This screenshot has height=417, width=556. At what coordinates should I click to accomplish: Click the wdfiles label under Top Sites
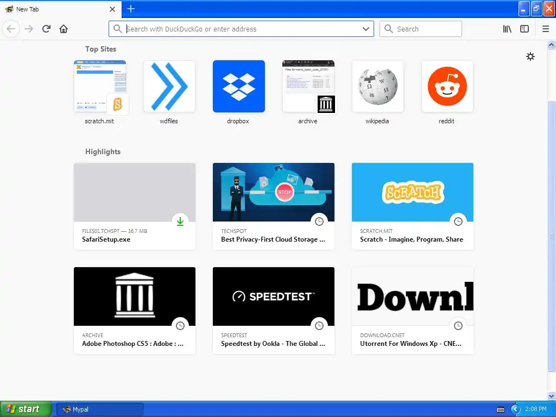pyautogui.click(x=169, y=121)
